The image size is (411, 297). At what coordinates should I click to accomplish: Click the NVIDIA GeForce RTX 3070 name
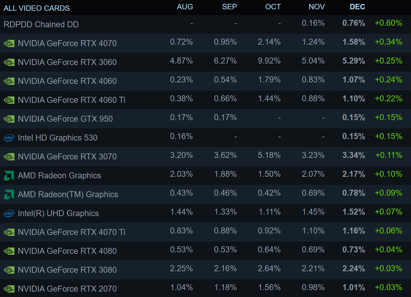[x=67, y=156]
